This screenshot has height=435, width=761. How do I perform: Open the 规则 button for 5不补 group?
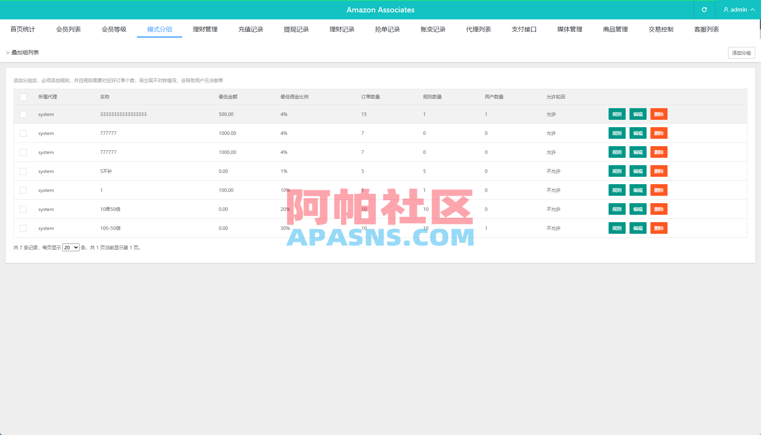617,171
